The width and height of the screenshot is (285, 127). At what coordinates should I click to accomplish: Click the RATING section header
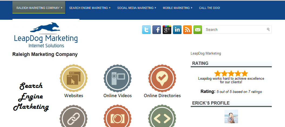click(231, 64)
